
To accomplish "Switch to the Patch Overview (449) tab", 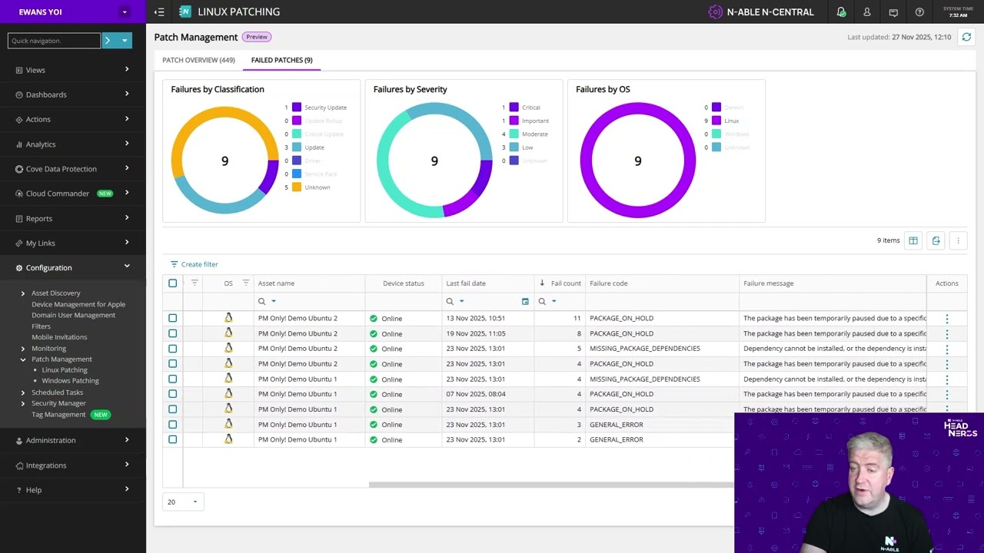I will (198, 60).
